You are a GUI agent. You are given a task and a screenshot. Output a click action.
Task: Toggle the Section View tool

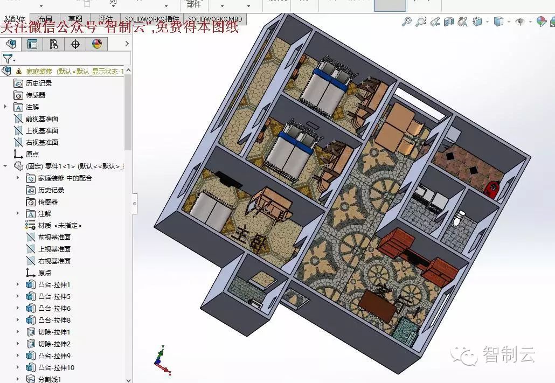[x=449, y=22]
